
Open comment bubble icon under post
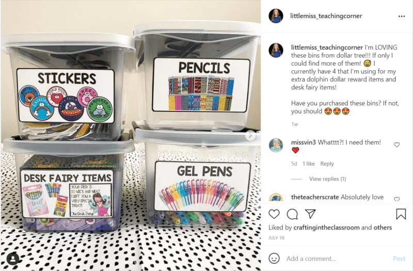pyautogui.click(x=292, y=214)
